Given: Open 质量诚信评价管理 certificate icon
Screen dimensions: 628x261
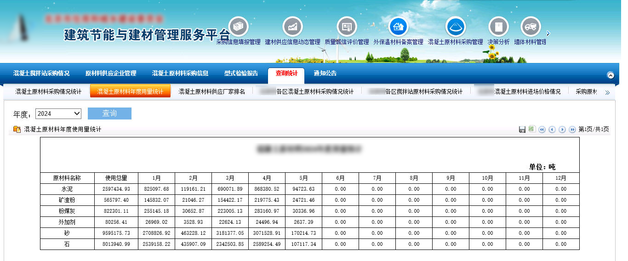Looking at the screenshot, I should (x=347, y=27).
